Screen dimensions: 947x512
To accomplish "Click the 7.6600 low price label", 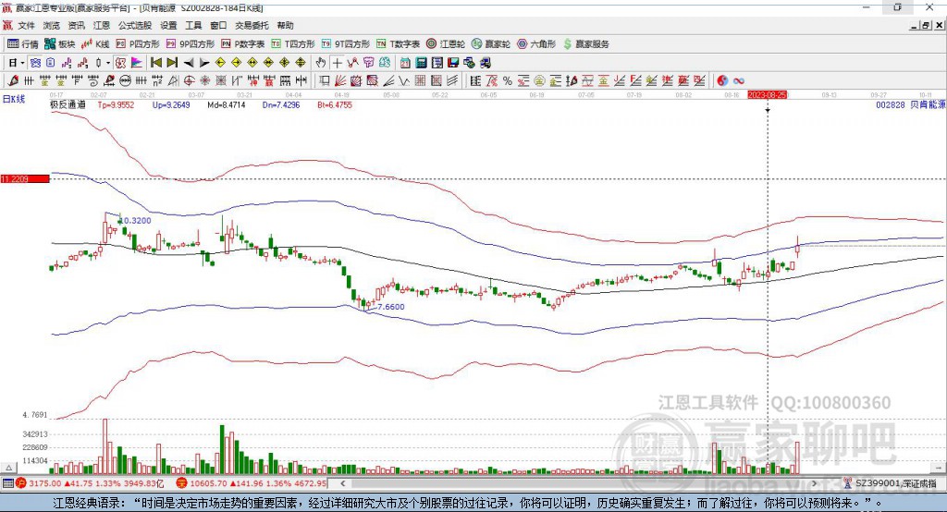I will tap(391, 307).
